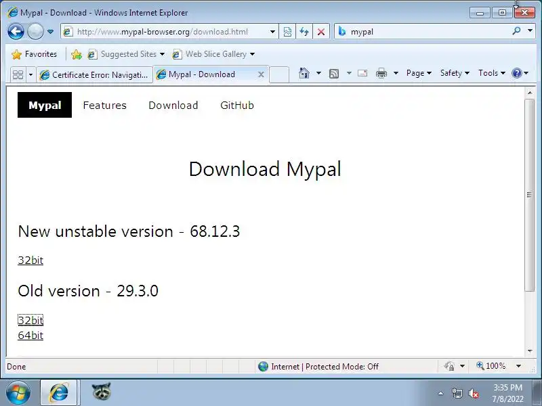Download 32bit unstable version 68.12.3
Image resolution: width=542 pixels, height=406 pixels.
tap(30, 260)
